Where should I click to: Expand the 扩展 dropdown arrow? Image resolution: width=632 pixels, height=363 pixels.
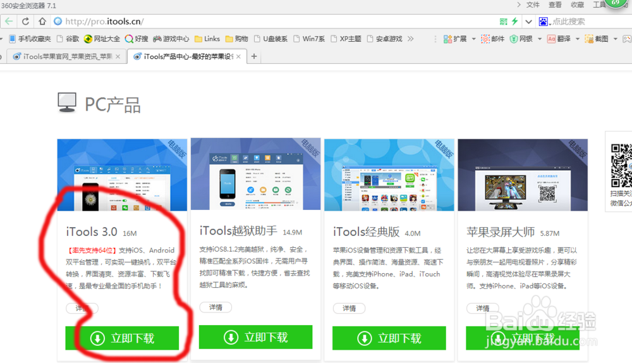473,39
